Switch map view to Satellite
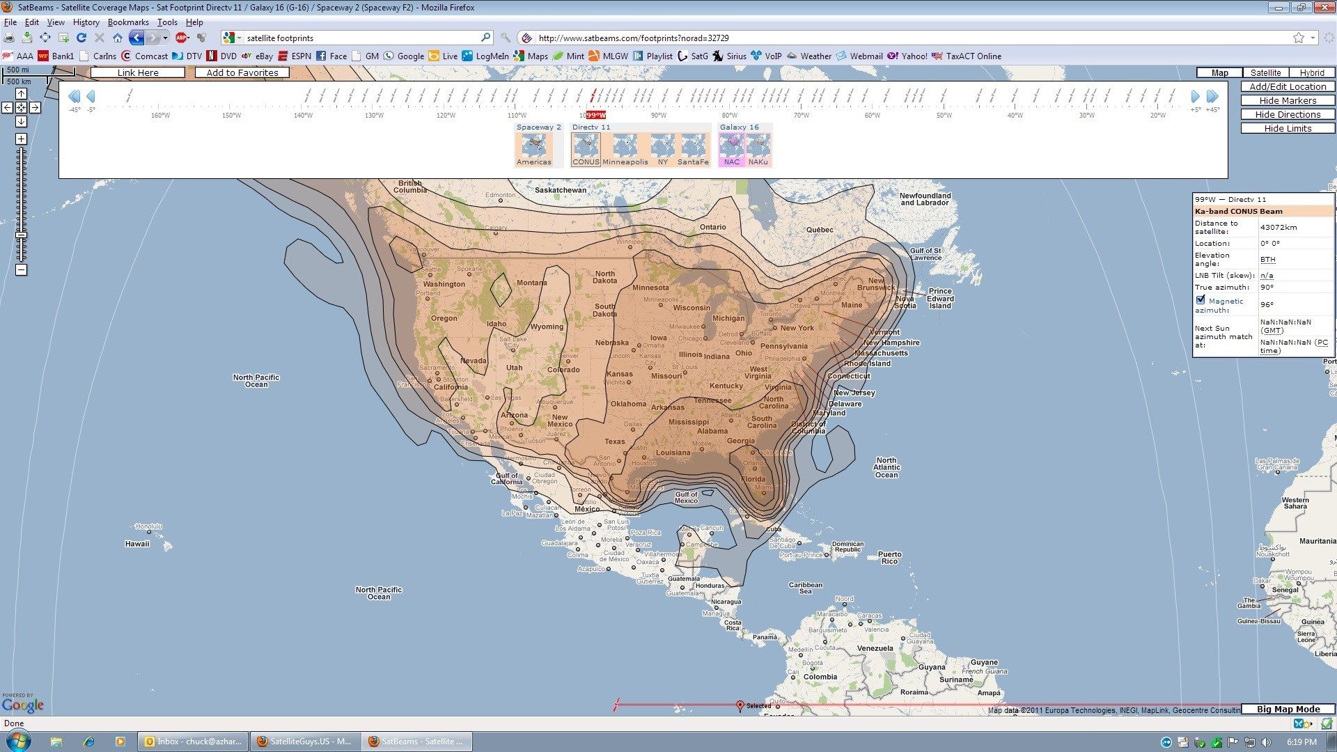1337x752 pixels. (x=1265, y=72)
